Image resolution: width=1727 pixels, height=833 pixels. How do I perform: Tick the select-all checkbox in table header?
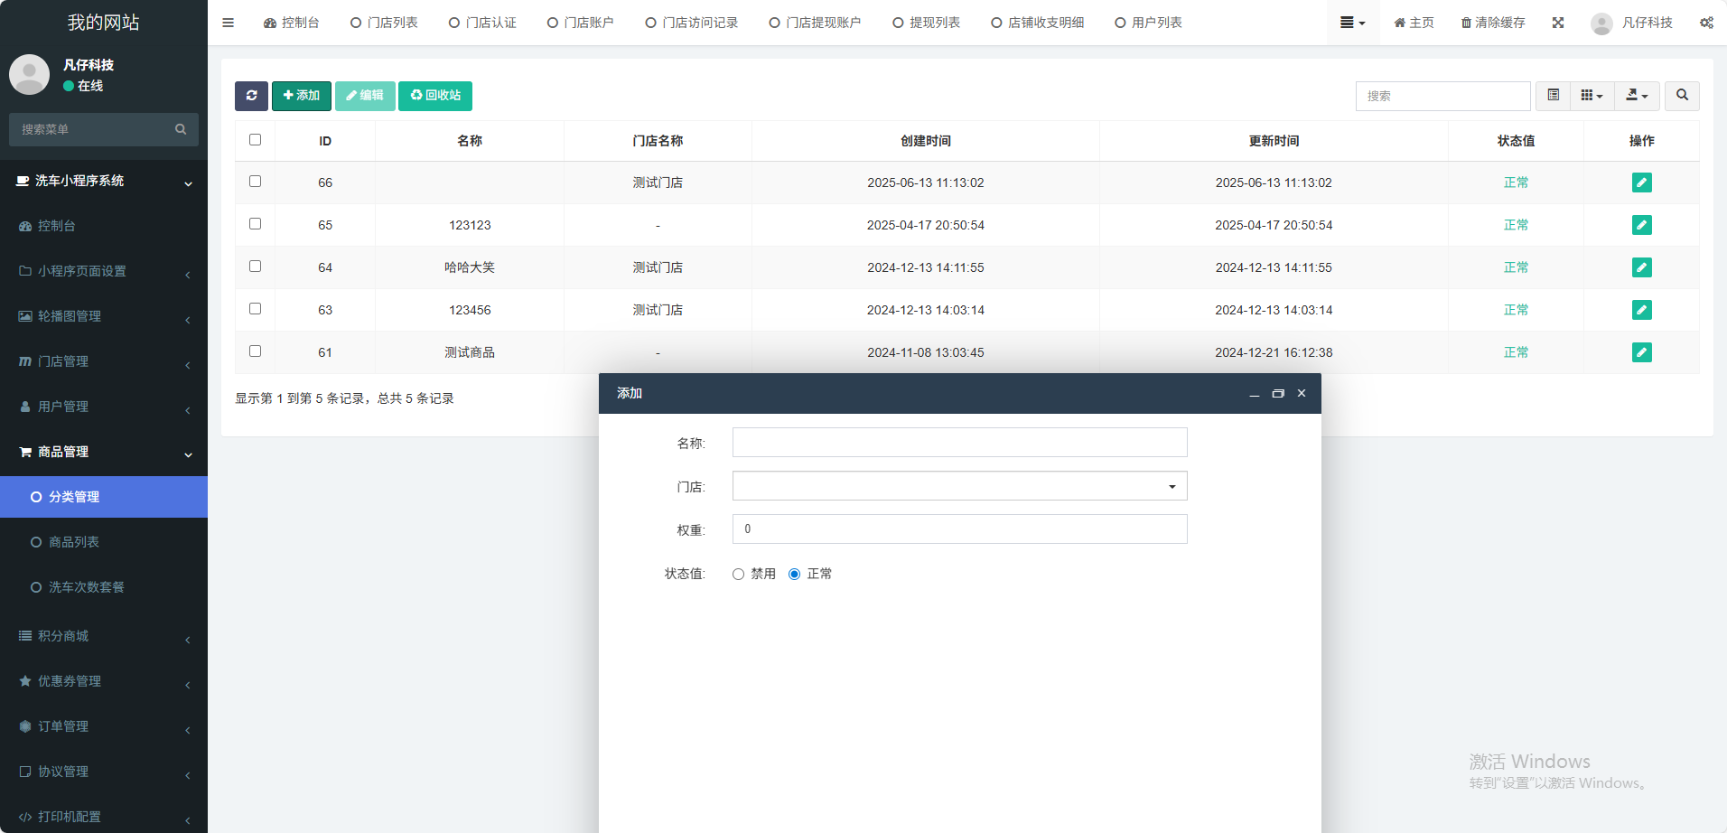click(255, 140)
